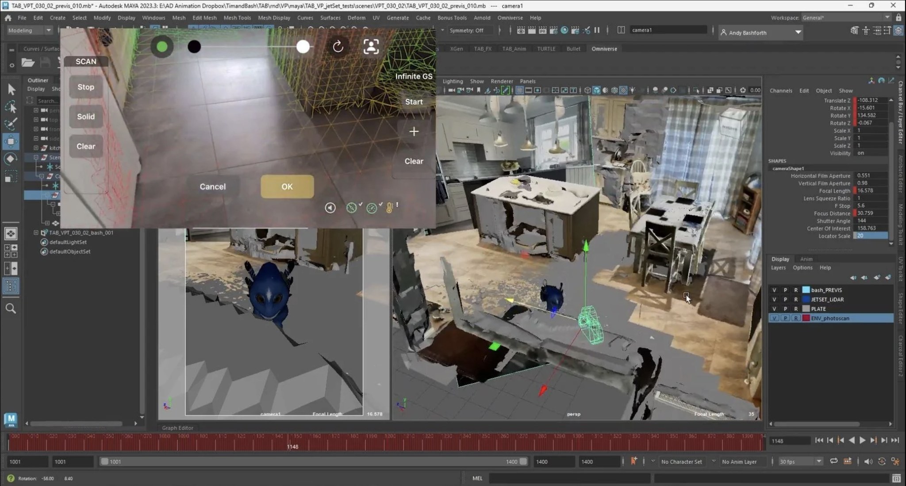The width and height of the screenshot is (906, 486).
Task: Switch to the TURTLE shelf tab
Action: coord(545,49)
